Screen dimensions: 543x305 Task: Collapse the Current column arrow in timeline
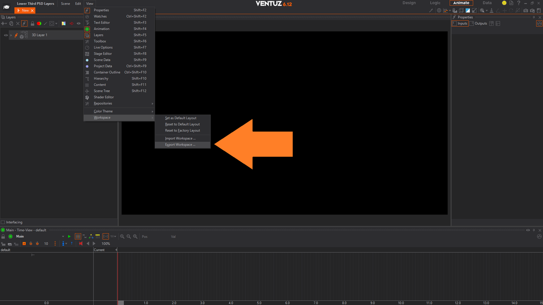coord(116,250)
